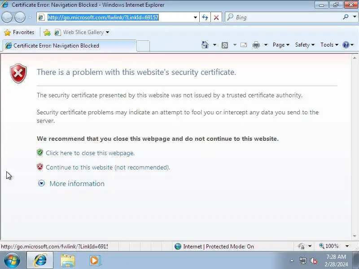Viewport: 359px width, 269px height.
Task: Click the Internet Explorer taskbar icon
Action: (40, 260)
